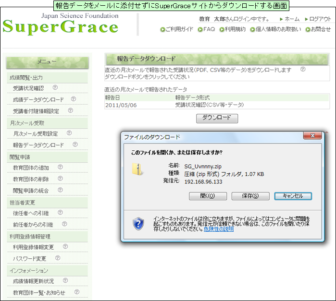The image size is (336, 301).
Task: Open 前任者からの引継 menu item
Action: (33, 225)
